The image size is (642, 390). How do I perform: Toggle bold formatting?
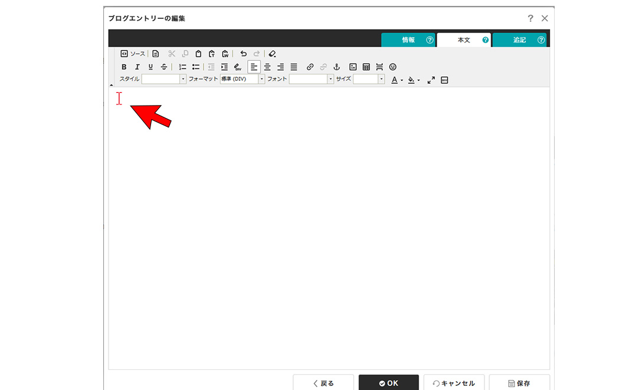[124, 67]
